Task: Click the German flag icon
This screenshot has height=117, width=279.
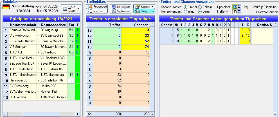Action: [x=6, y=7]
